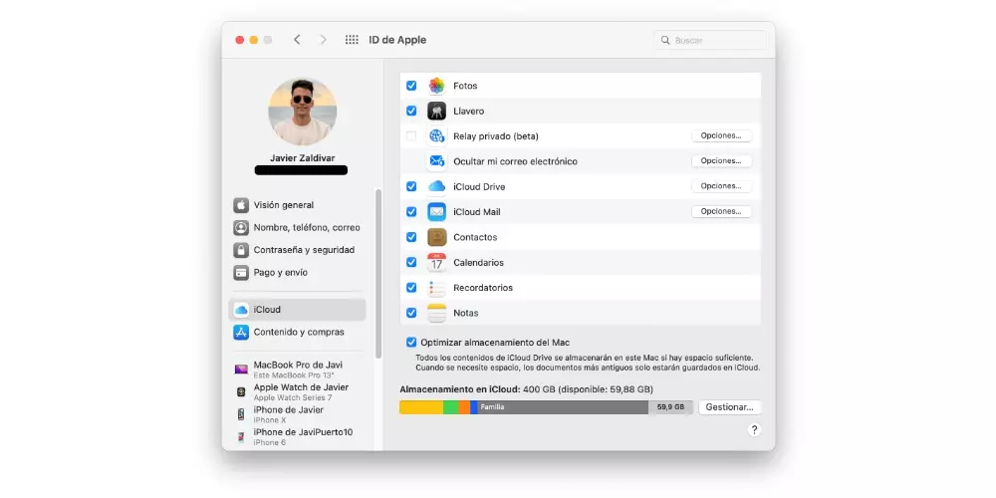This screenshot has height=498, width=996.
Task: Click the Llavero keychain icon
Action: coord(436,111)
